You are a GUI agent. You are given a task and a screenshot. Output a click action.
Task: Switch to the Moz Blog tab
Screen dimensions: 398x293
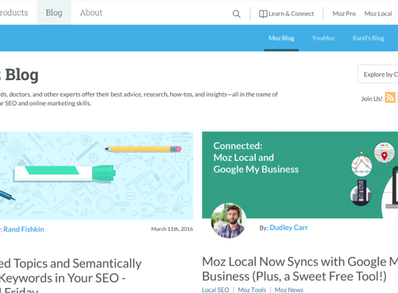(x=282, y=38)
